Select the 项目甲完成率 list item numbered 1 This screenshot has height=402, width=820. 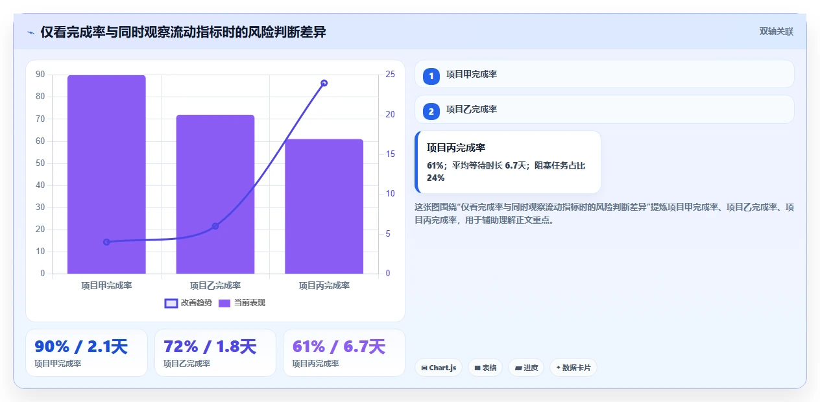pyautogui.click(x=604, y=74)
